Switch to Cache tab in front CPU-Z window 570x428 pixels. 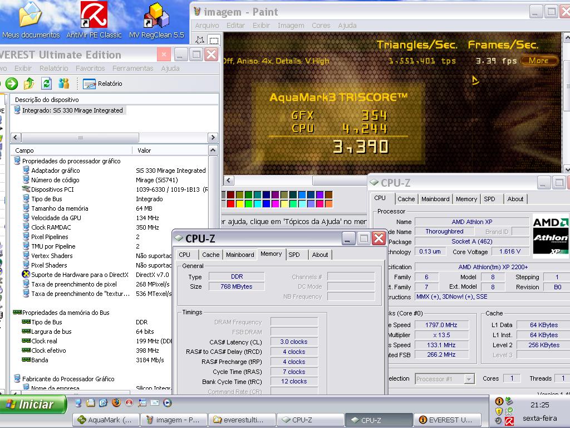[x=211, y=255]
